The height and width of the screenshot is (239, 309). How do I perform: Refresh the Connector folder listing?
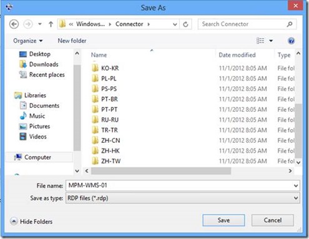pyautogui.click(x=185, y=24)
